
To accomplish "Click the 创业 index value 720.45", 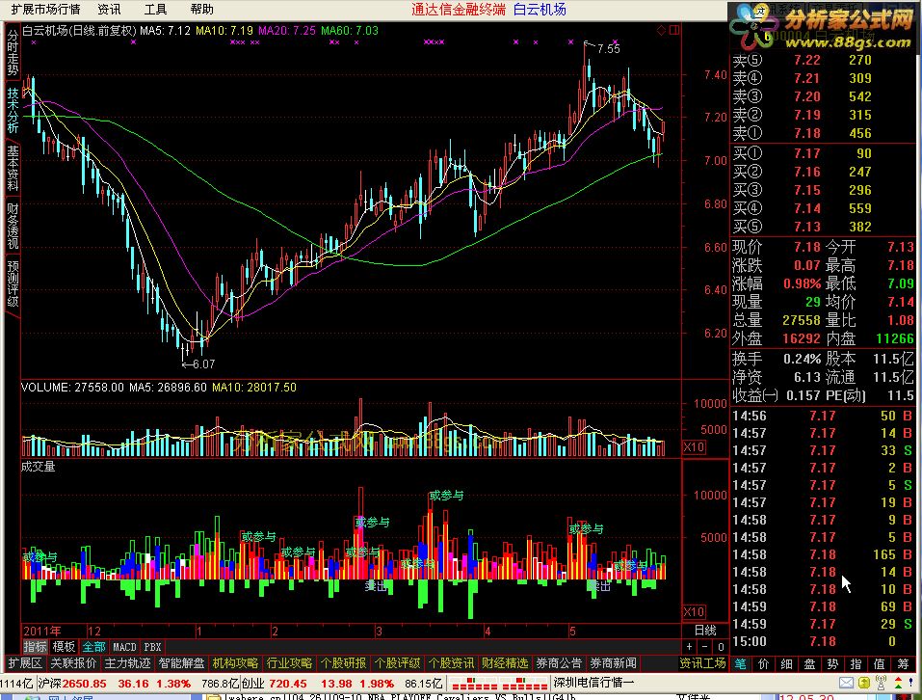I will click(288, 684).
